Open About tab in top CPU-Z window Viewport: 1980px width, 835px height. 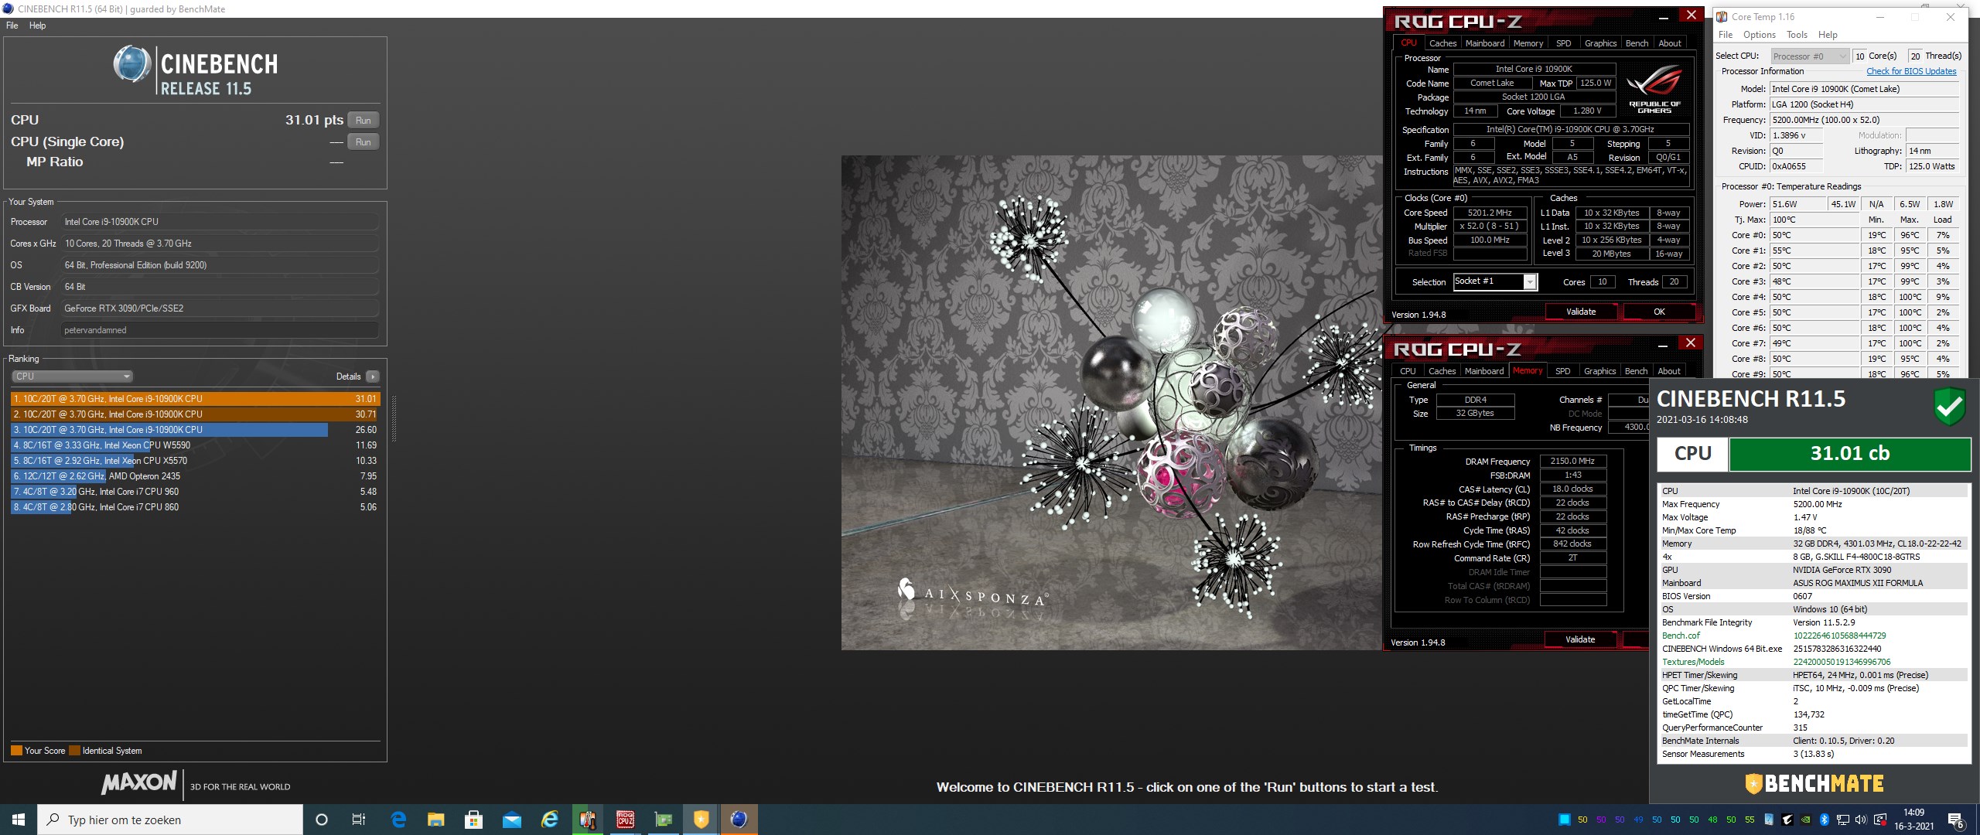(x=1670, y=43)
